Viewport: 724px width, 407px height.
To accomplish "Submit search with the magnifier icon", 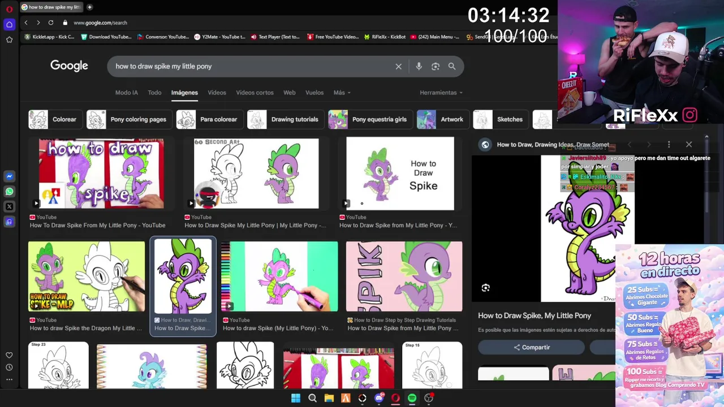I will click(x=452, y=66).
